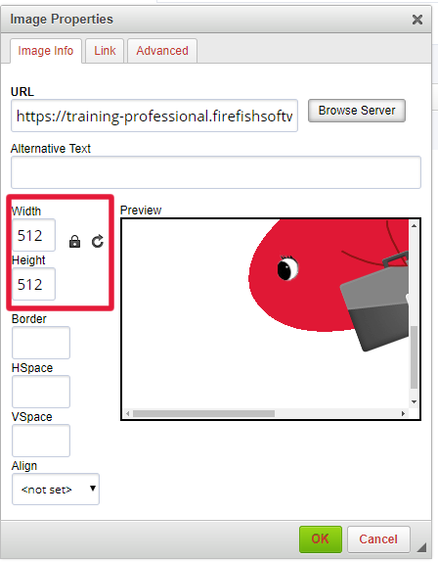
Task: Toggle the lock ratio padlock icon
Action: pos(74,241)
